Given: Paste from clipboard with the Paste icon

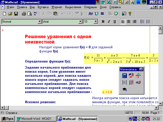Looking at the screenshot, I should pyautogui.click(x=56, y=14).
